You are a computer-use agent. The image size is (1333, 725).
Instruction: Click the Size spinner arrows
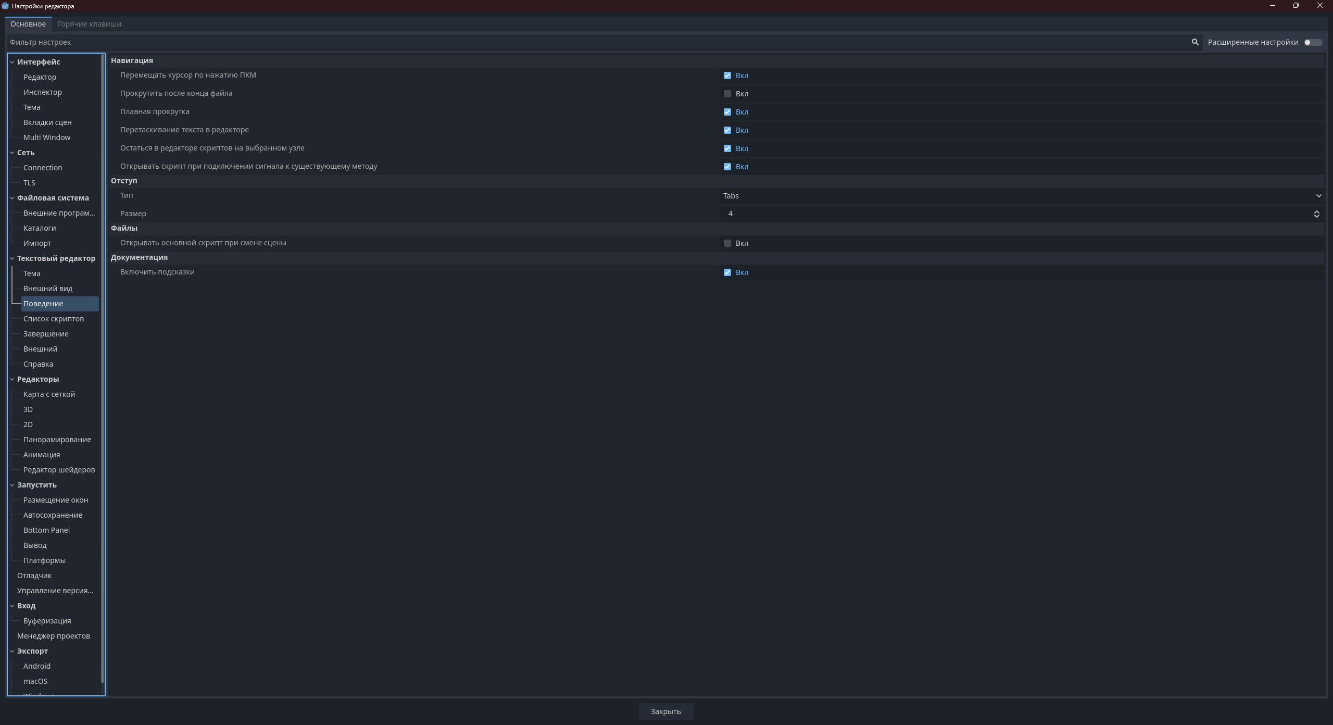[1316, 214]
